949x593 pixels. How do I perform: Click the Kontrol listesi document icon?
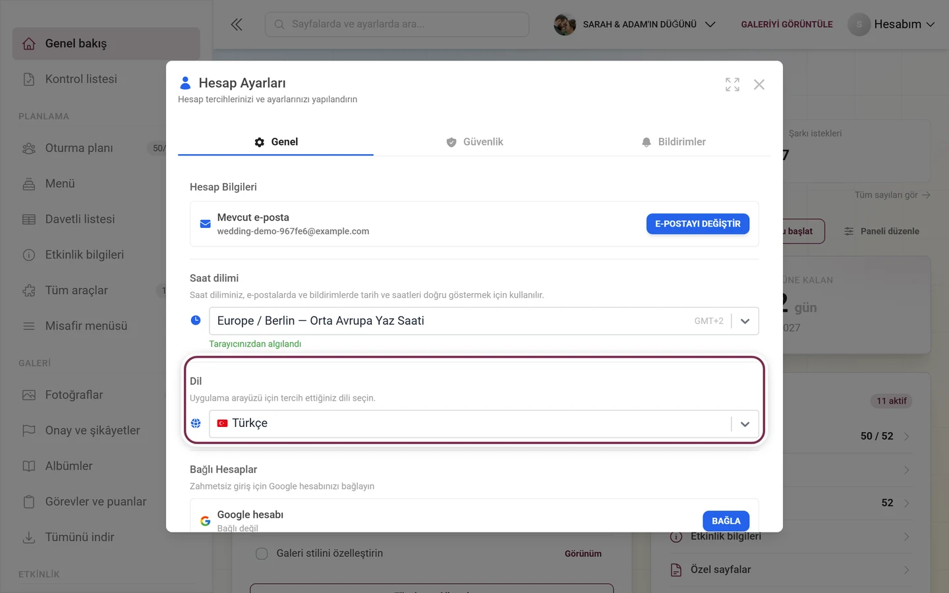(29, 79)
